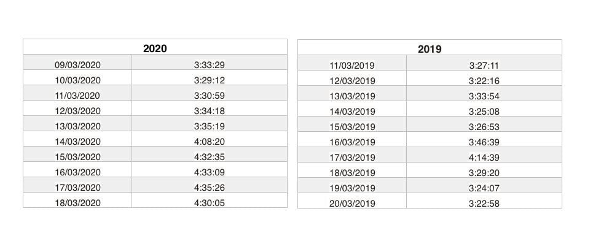Select the time value 4:35:26

click(210, 188)
